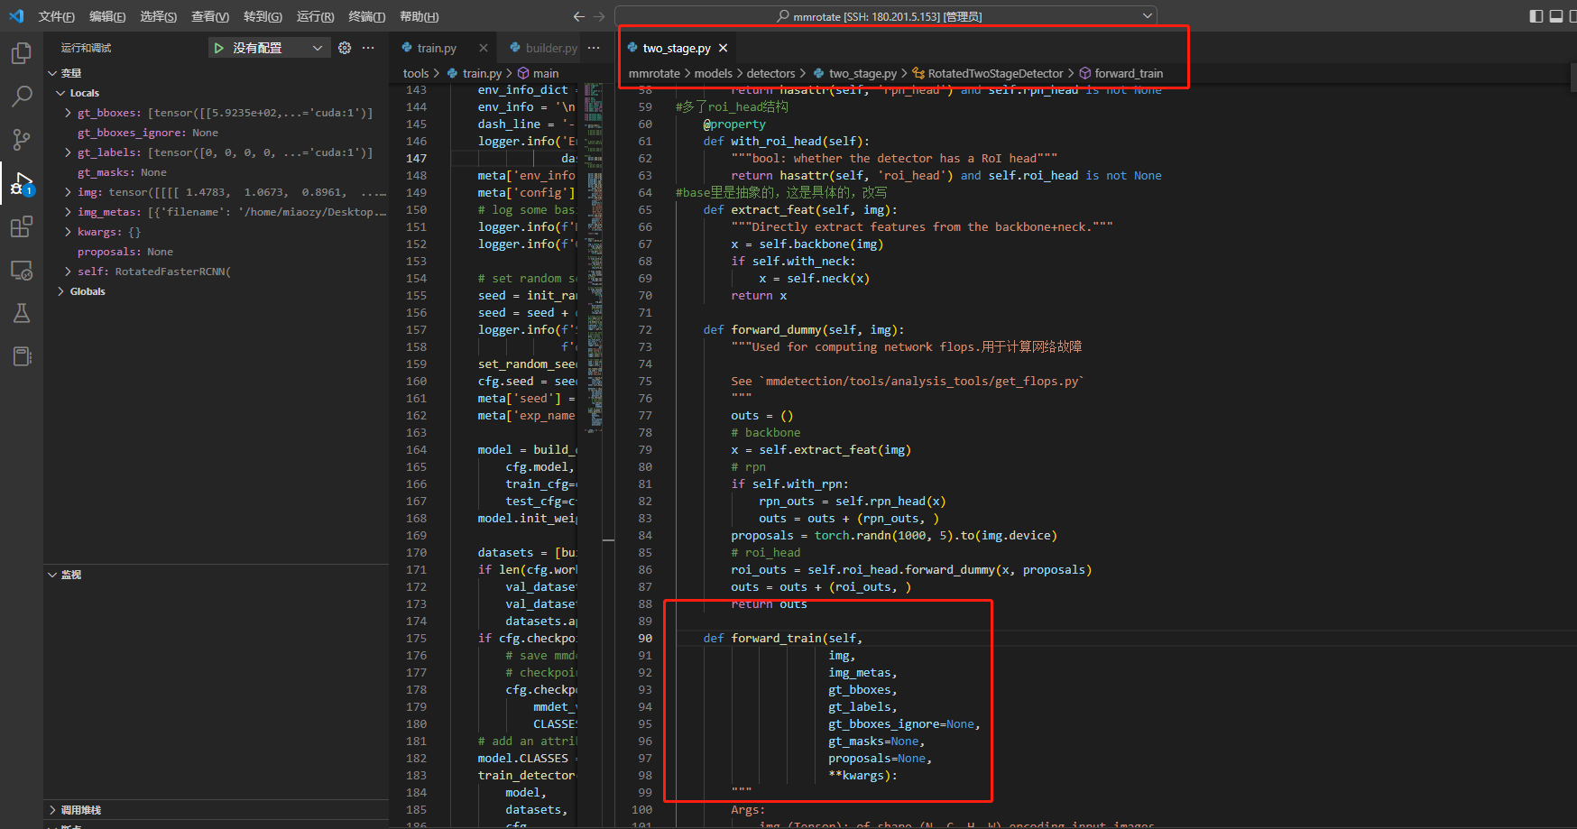Open the Search view in activity bar

tap(22, 96)
